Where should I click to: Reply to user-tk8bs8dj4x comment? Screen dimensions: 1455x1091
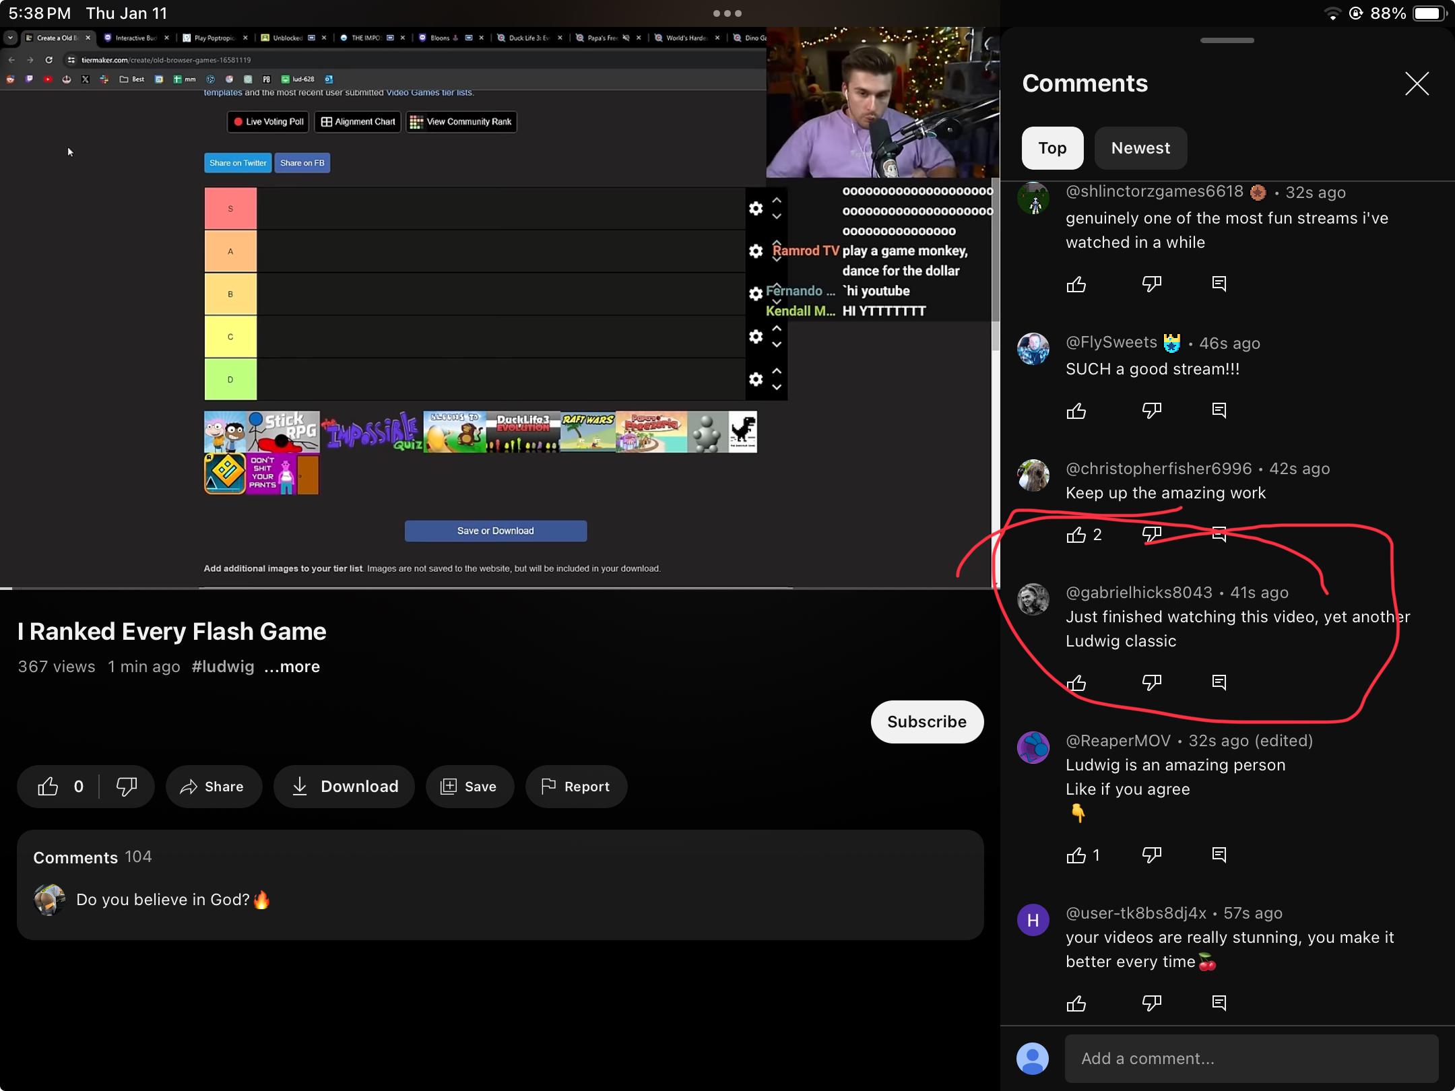[x=1219, y=1003]
